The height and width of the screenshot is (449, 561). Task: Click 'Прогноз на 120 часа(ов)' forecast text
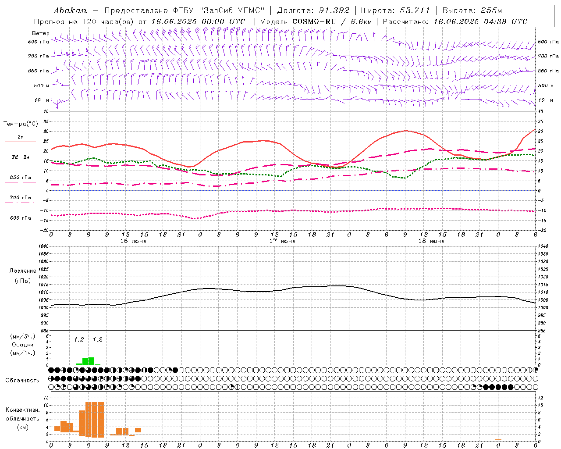click(84, 21)
